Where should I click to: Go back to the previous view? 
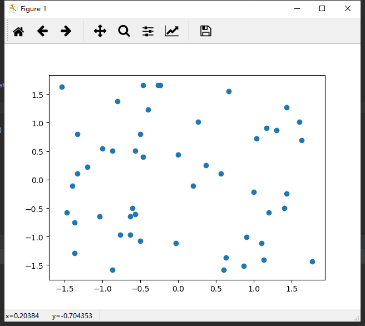[42, 31]
